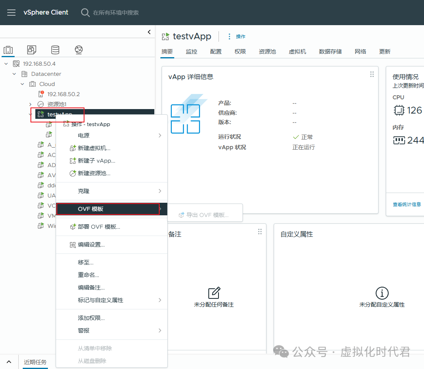Switch to the 虚拟机 tab
The image size is (424, 369).
click(x=297, y=51)
